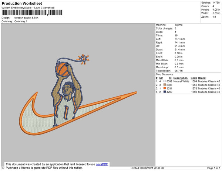Click the Max Jump value 6.5 mm

click(x=179, y=67)
